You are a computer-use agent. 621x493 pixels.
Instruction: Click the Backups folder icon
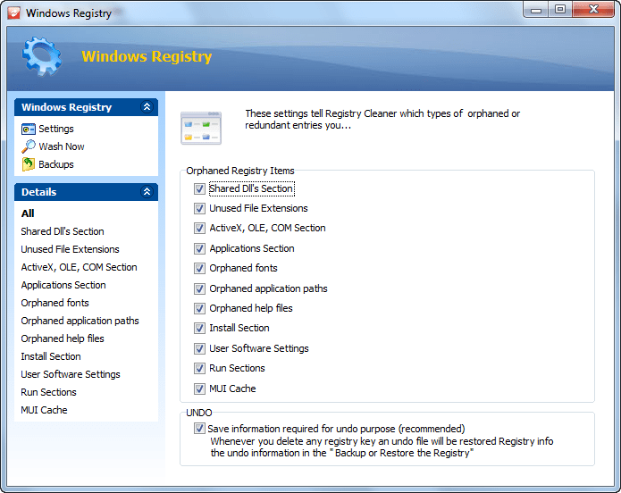28,164
